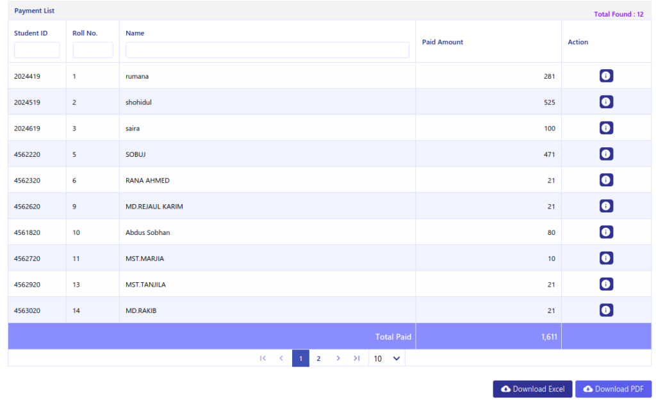Sort by Paid Amount column header
Viewport: 656px width, 400px height.
tap(442, 42)
